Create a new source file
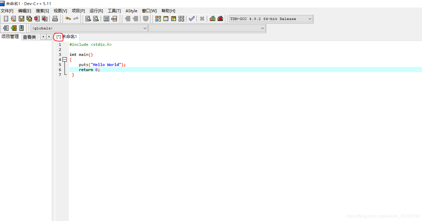 coord(6,19)
